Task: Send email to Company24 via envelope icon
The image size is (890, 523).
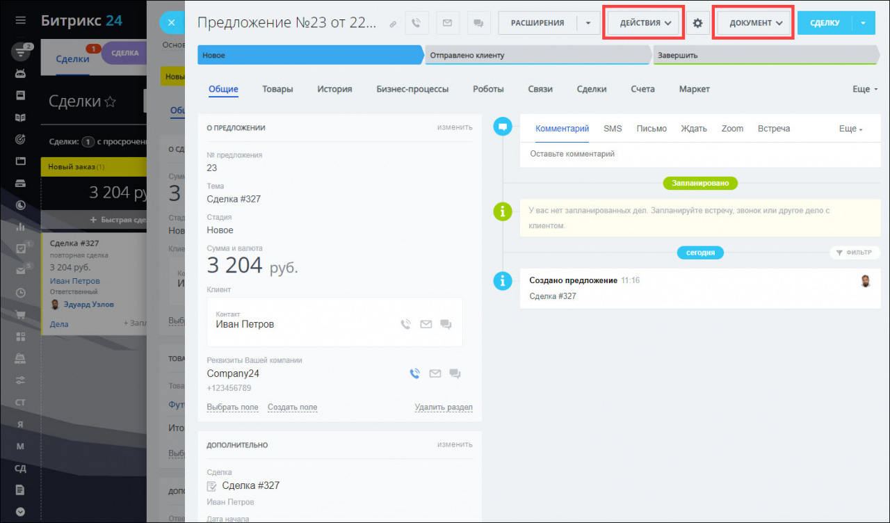Action: [435, 373]
